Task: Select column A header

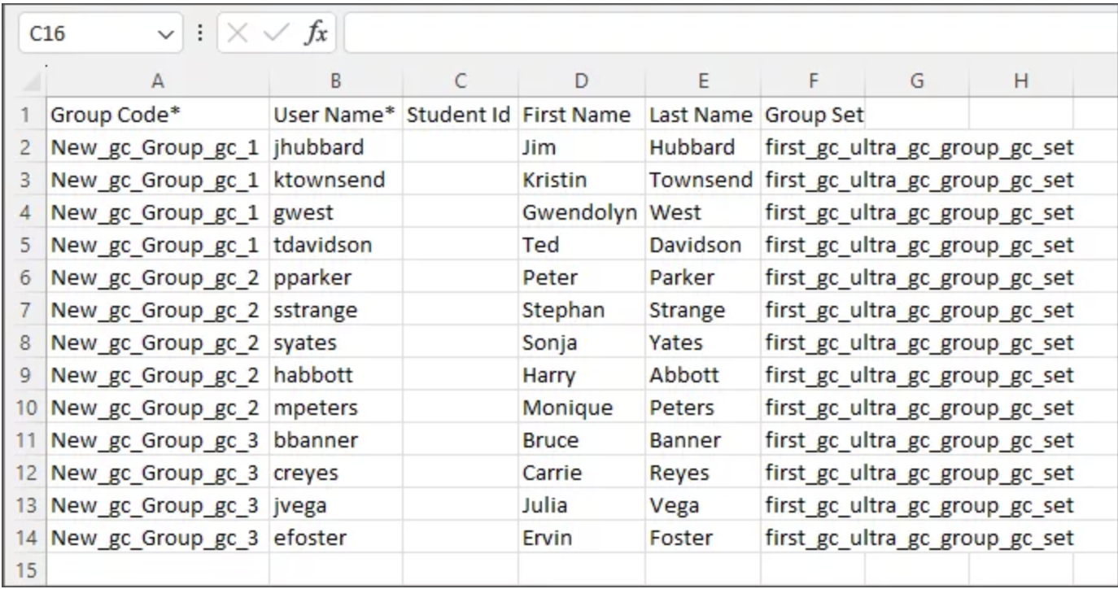Action: [158, 81]
